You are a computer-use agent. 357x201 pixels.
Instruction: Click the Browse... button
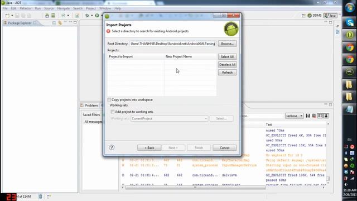click(227, 44)
